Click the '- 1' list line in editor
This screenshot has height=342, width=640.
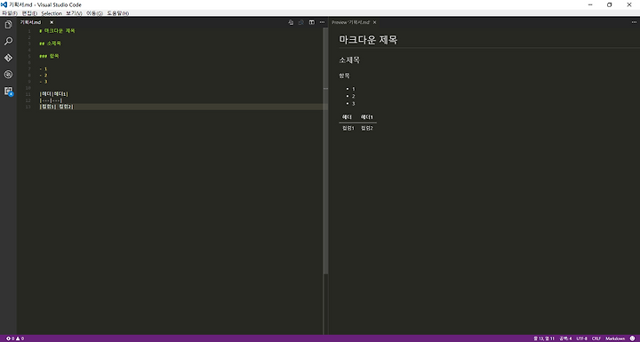pyautogui.click(x=44, y=68)
